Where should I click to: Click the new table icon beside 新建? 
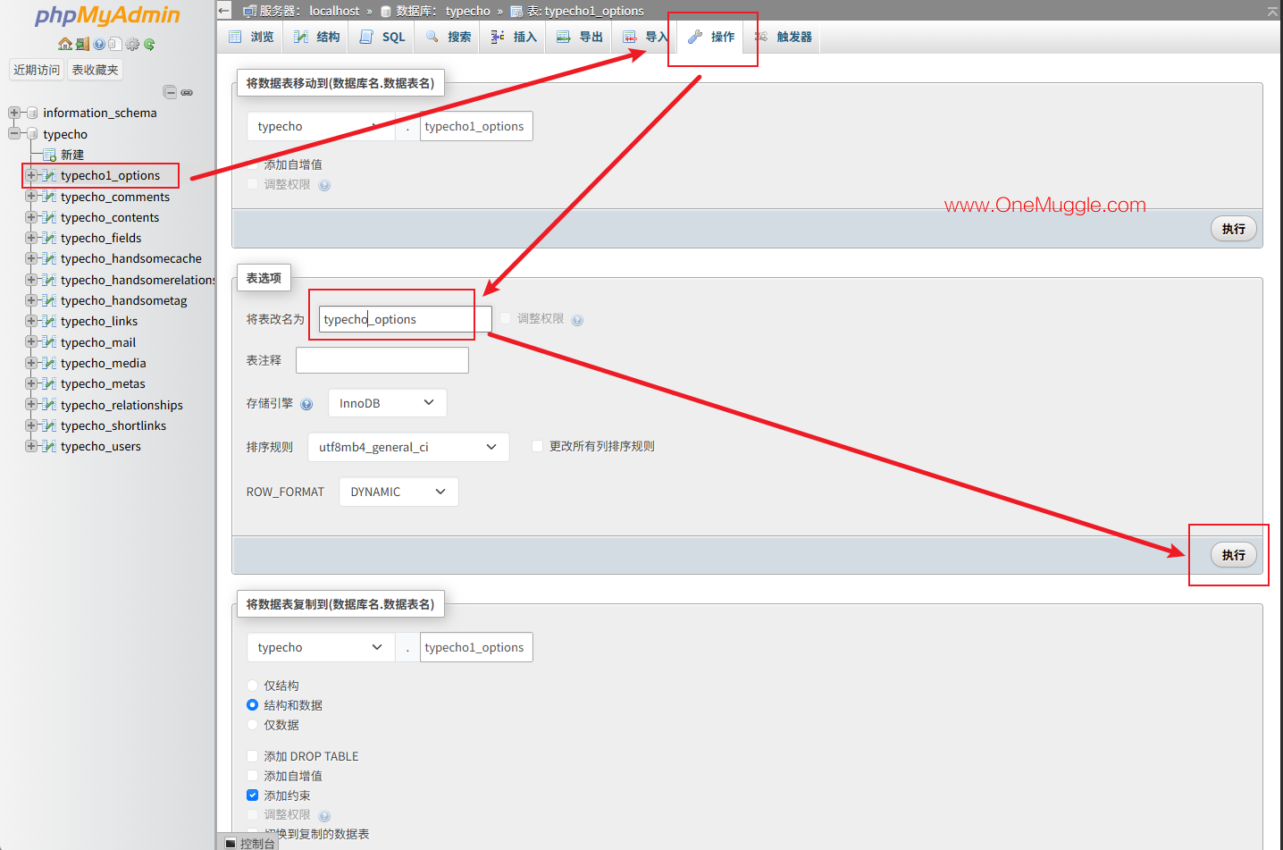pyautogui.click(x=50, y=155)
